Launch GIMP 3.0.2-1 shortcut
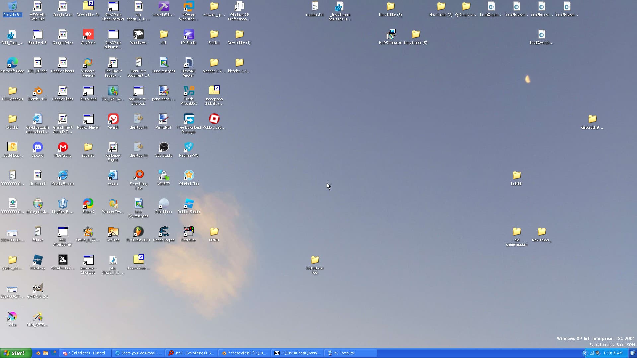Screen dimensions: 637x358 pyautogui.click(x=37, y=291)
